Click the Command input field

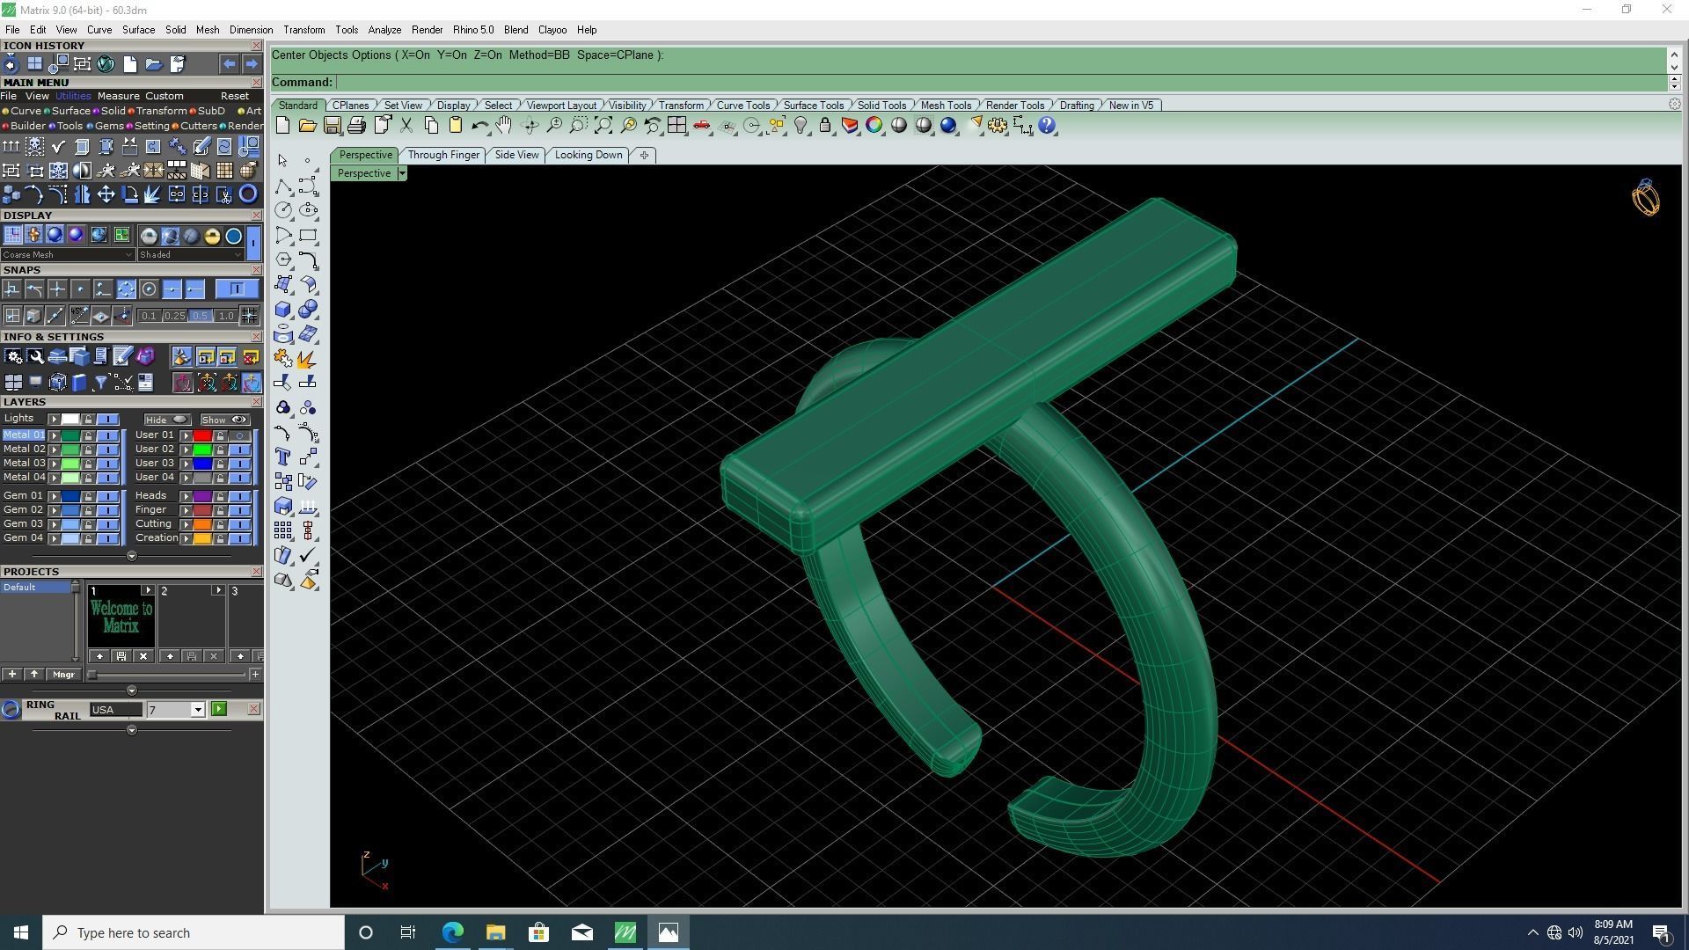999,83
